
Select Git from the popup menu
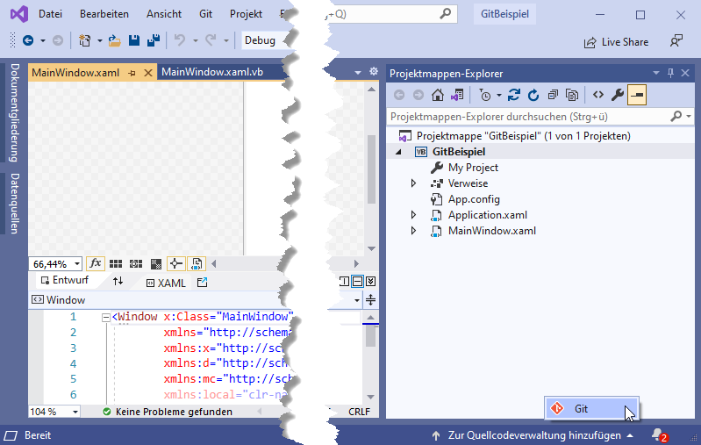(x=581, y=409)
